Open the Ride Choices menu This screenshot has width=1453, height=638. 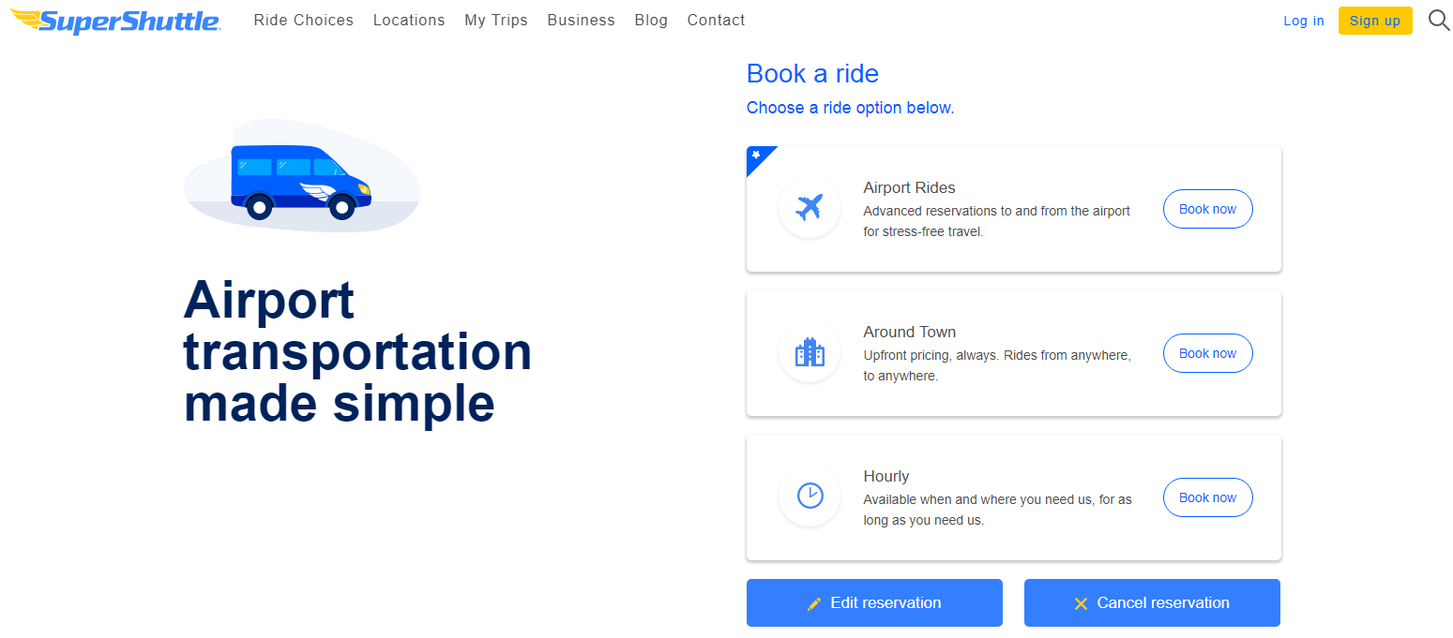pyautogui.click(x=303, y=21)
